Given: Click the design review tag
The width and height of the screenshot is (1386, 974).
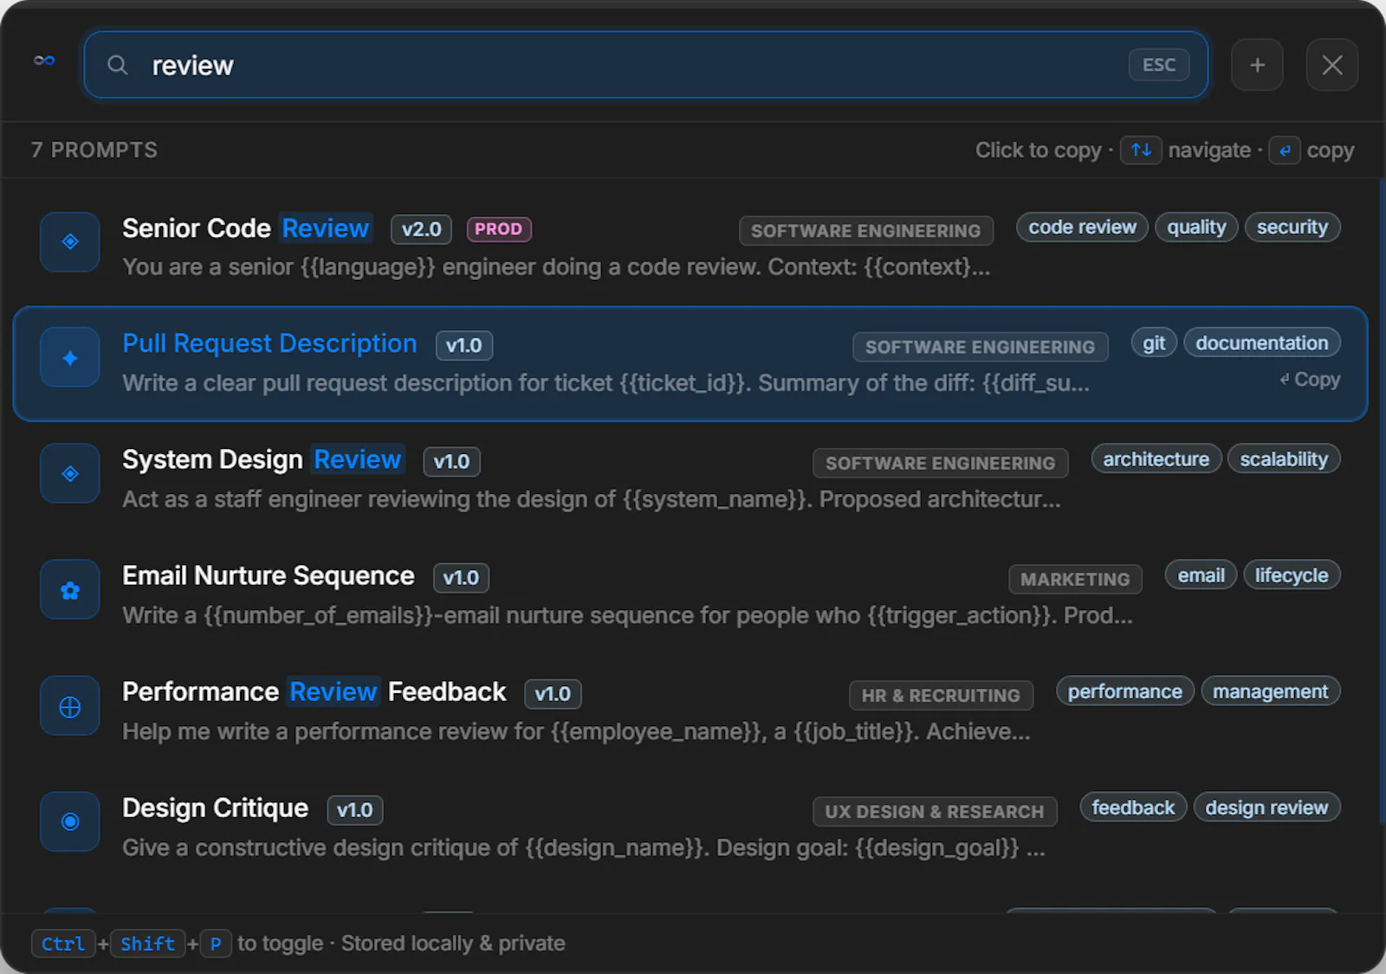Looking at the screenshot, I should pyautogui.click(x=1266, y=808).
